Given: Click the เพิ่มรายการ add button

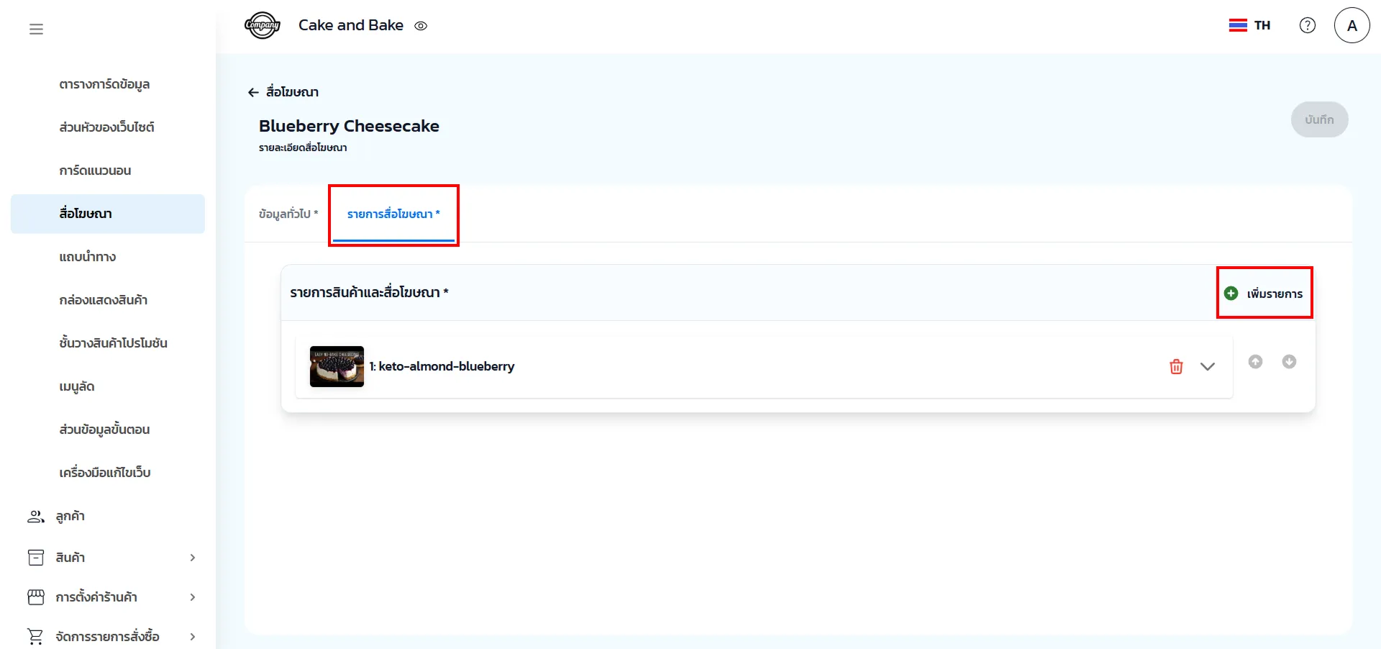Looking at the screenshot, I should click(1264, 293).
